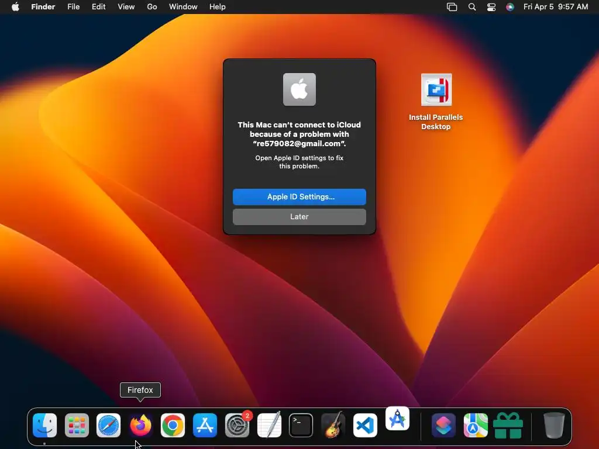Open TextEdit from the Dock
Screen dimensions: 599x449
click(269, 425)
